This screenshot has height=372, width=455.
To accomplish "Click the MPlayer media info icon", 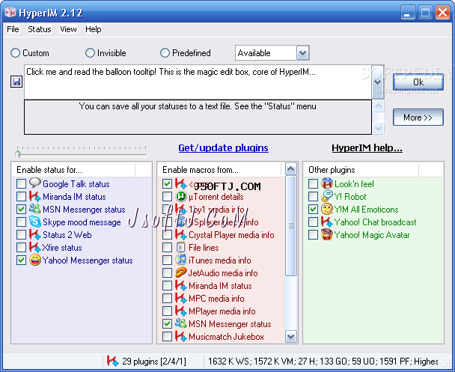I will point(181,311).
